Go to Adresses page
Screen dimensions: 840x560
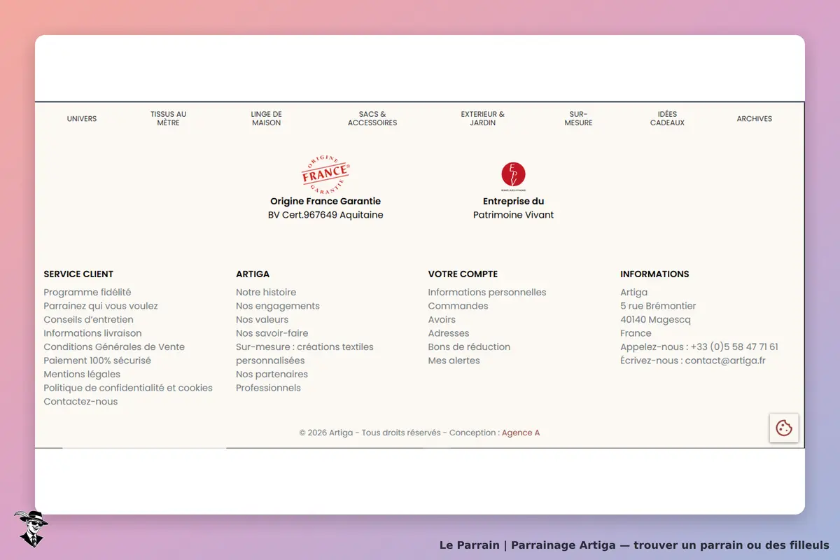pyautogui.click(x=449, y=333)
